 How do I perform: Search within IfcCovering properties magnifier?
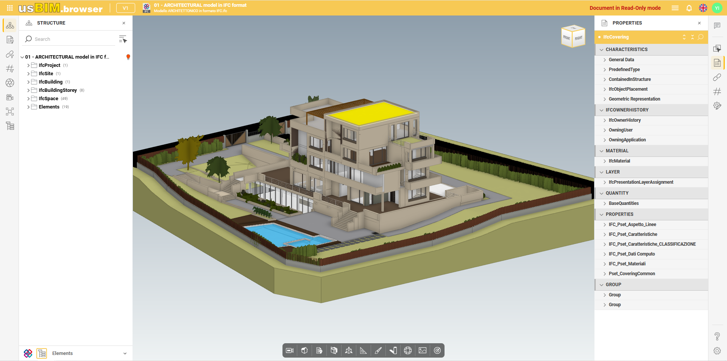tap(701, 37)
